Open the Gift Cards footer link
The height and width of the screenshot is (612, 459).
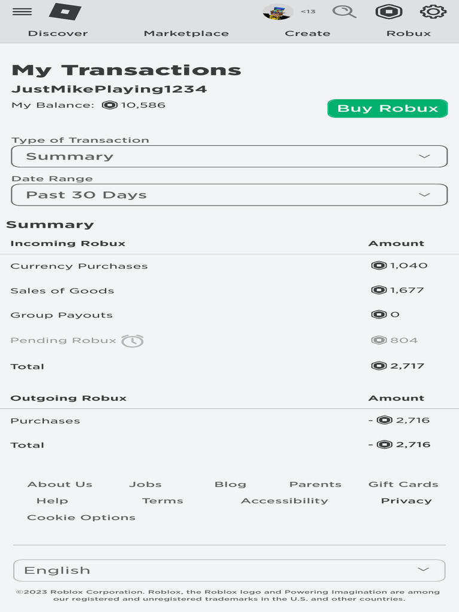click(403, 484)
